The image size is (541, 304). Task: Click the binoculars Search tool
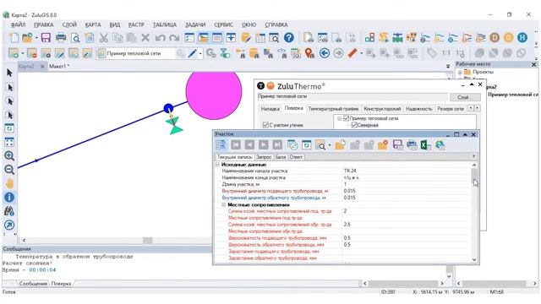9,211
